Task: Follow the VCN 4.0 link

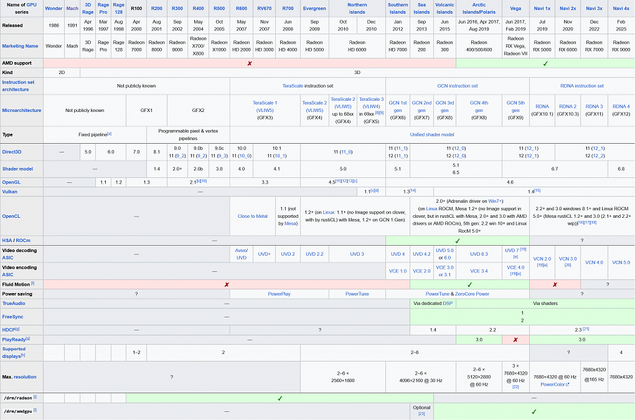Action: tap(594, 263)
